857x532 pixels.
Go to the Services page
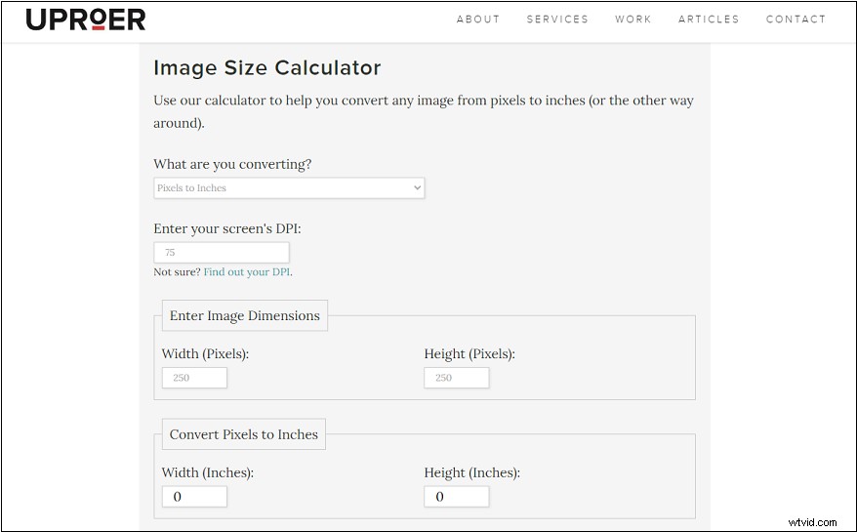pos(557,20)
